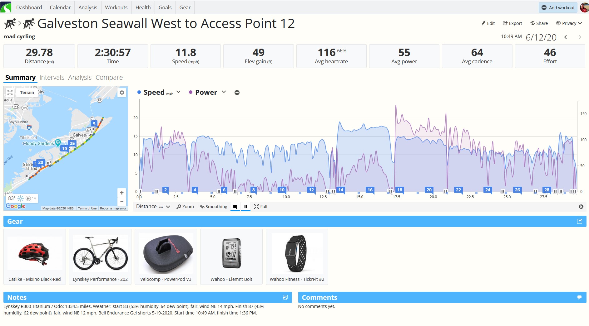Screen dimensions: 589x326
Task: Expand map to fullscreen
Action: click(10, 93)
